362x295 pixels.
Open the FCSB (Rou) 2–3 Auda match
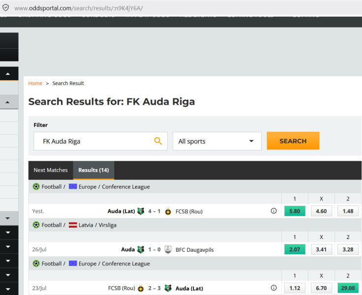[155, 288]
